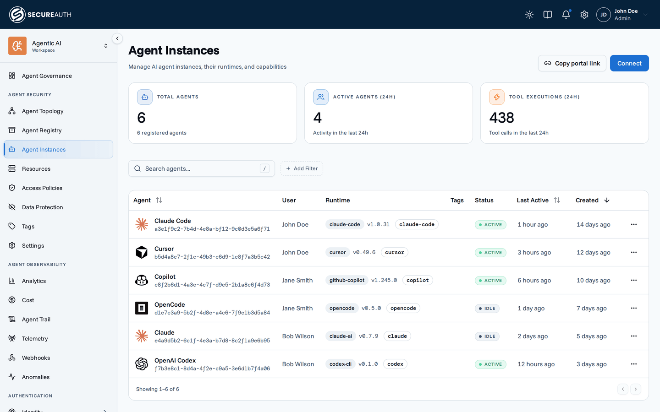The height and width of the screenshot is (412, 660).
Task: Click the Agentic AI workspace icon
Action: (17, 46)
